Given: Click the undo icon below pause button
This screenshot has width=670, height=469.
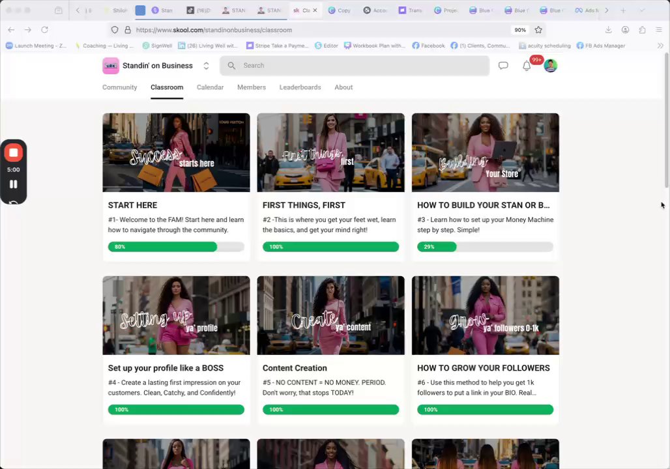Looking at the screenshot, I should tap(13, 202).
